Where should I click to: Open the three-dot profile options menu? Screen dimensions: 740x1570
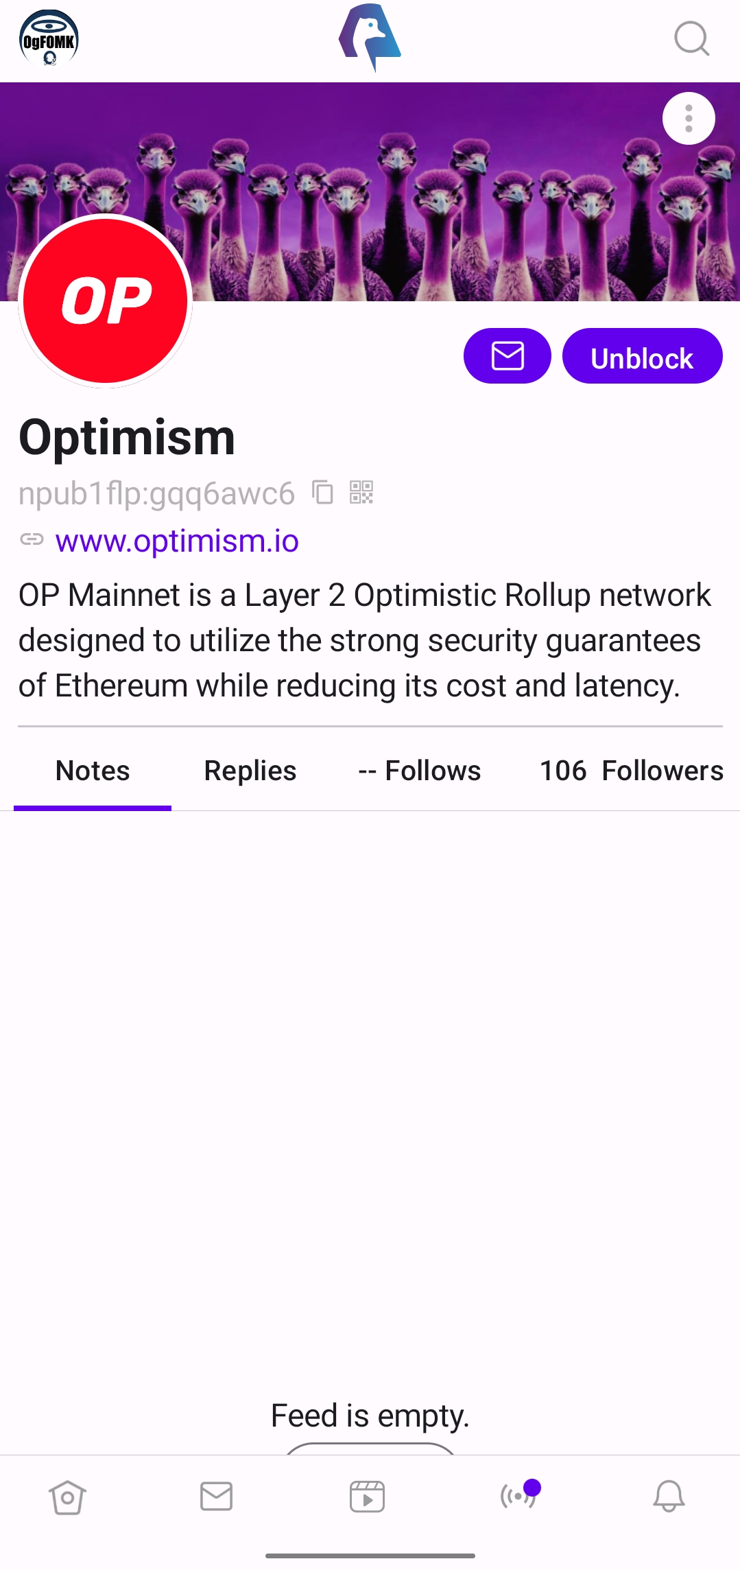tap(689, 119)
